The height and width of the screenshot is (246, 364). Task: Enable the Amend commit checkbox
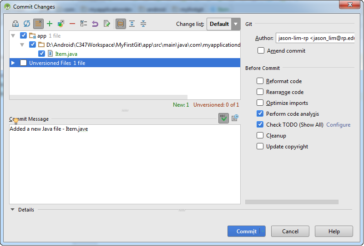pos(261,51)
